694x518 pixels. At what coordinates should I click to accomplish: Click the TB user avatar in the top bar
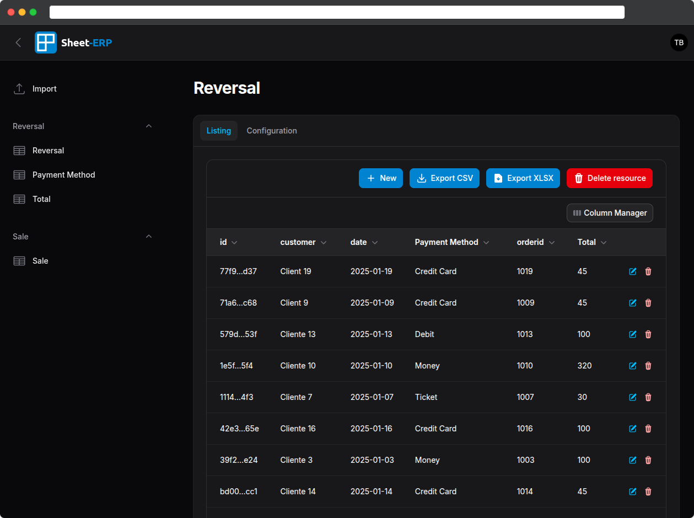coord(679,42)
